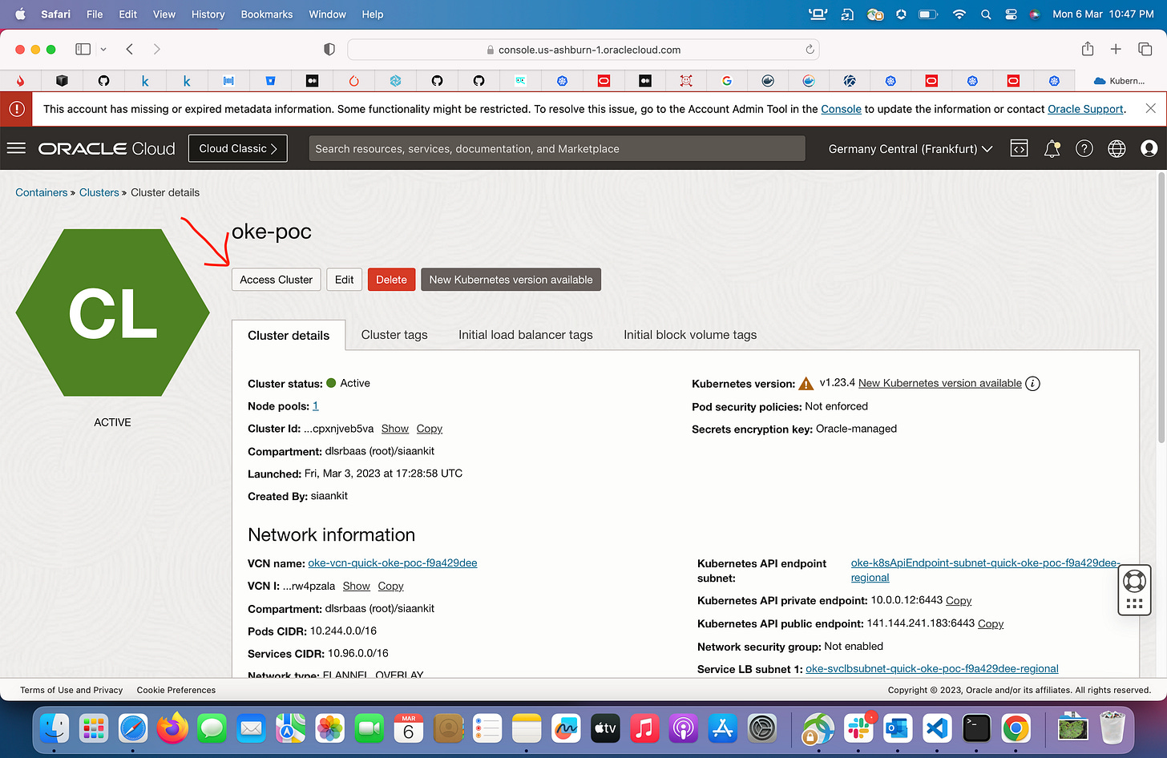Viewport: 1167px width, 758px height.
Task: Open the Window menu
Action: pos(328,14)
